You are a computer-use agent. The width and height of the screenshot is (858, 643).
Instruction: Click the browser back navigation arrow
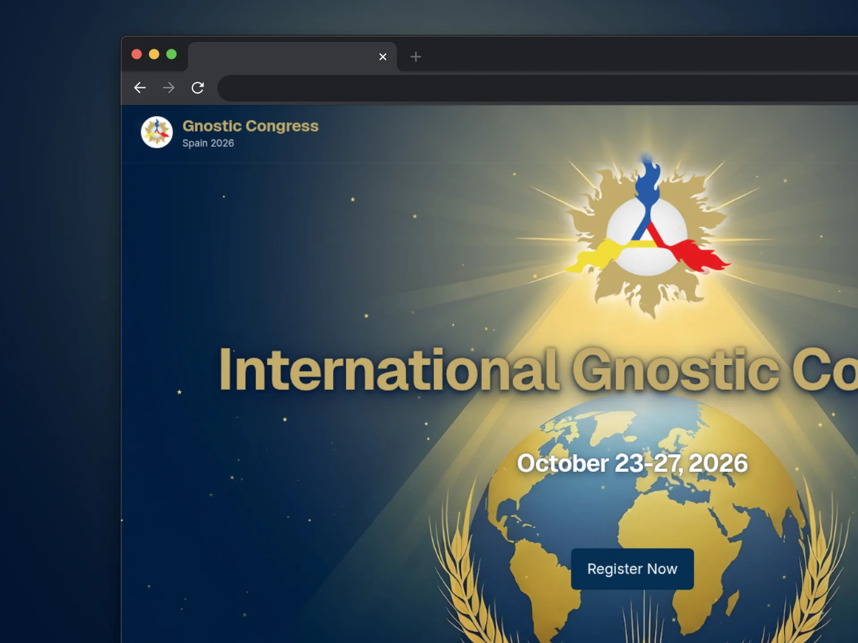pos(140,88)
